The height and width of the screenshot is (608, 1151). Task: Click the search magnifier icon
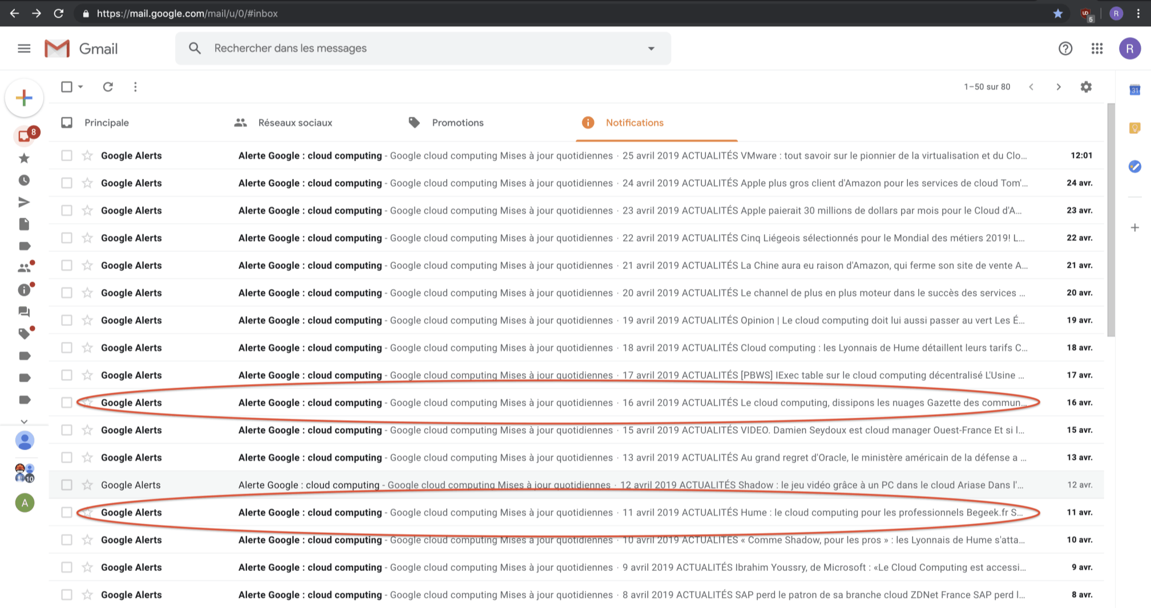[x=195, y=48]
